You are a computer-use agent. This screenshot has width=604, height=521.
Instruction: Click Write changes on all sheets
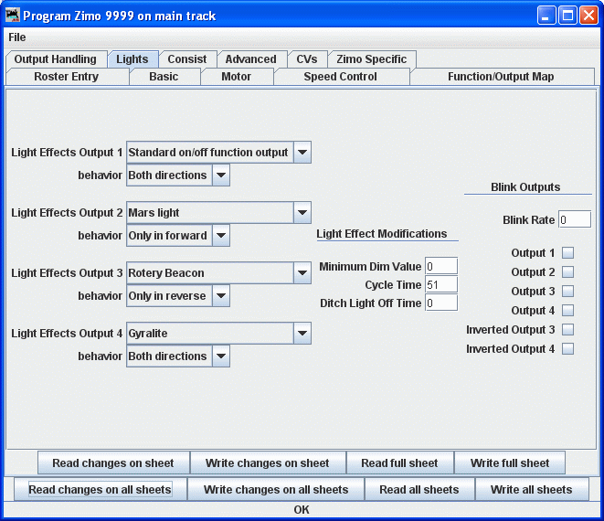[276, 489]
